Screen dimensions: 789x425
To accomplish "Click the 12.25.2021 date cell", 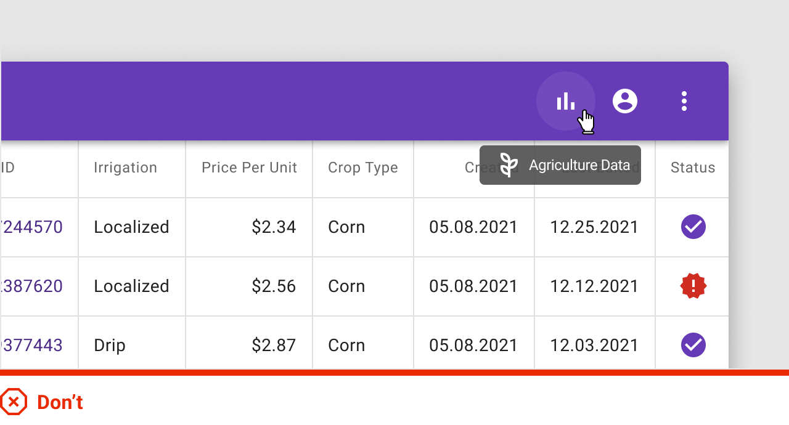I will point(594,227).
